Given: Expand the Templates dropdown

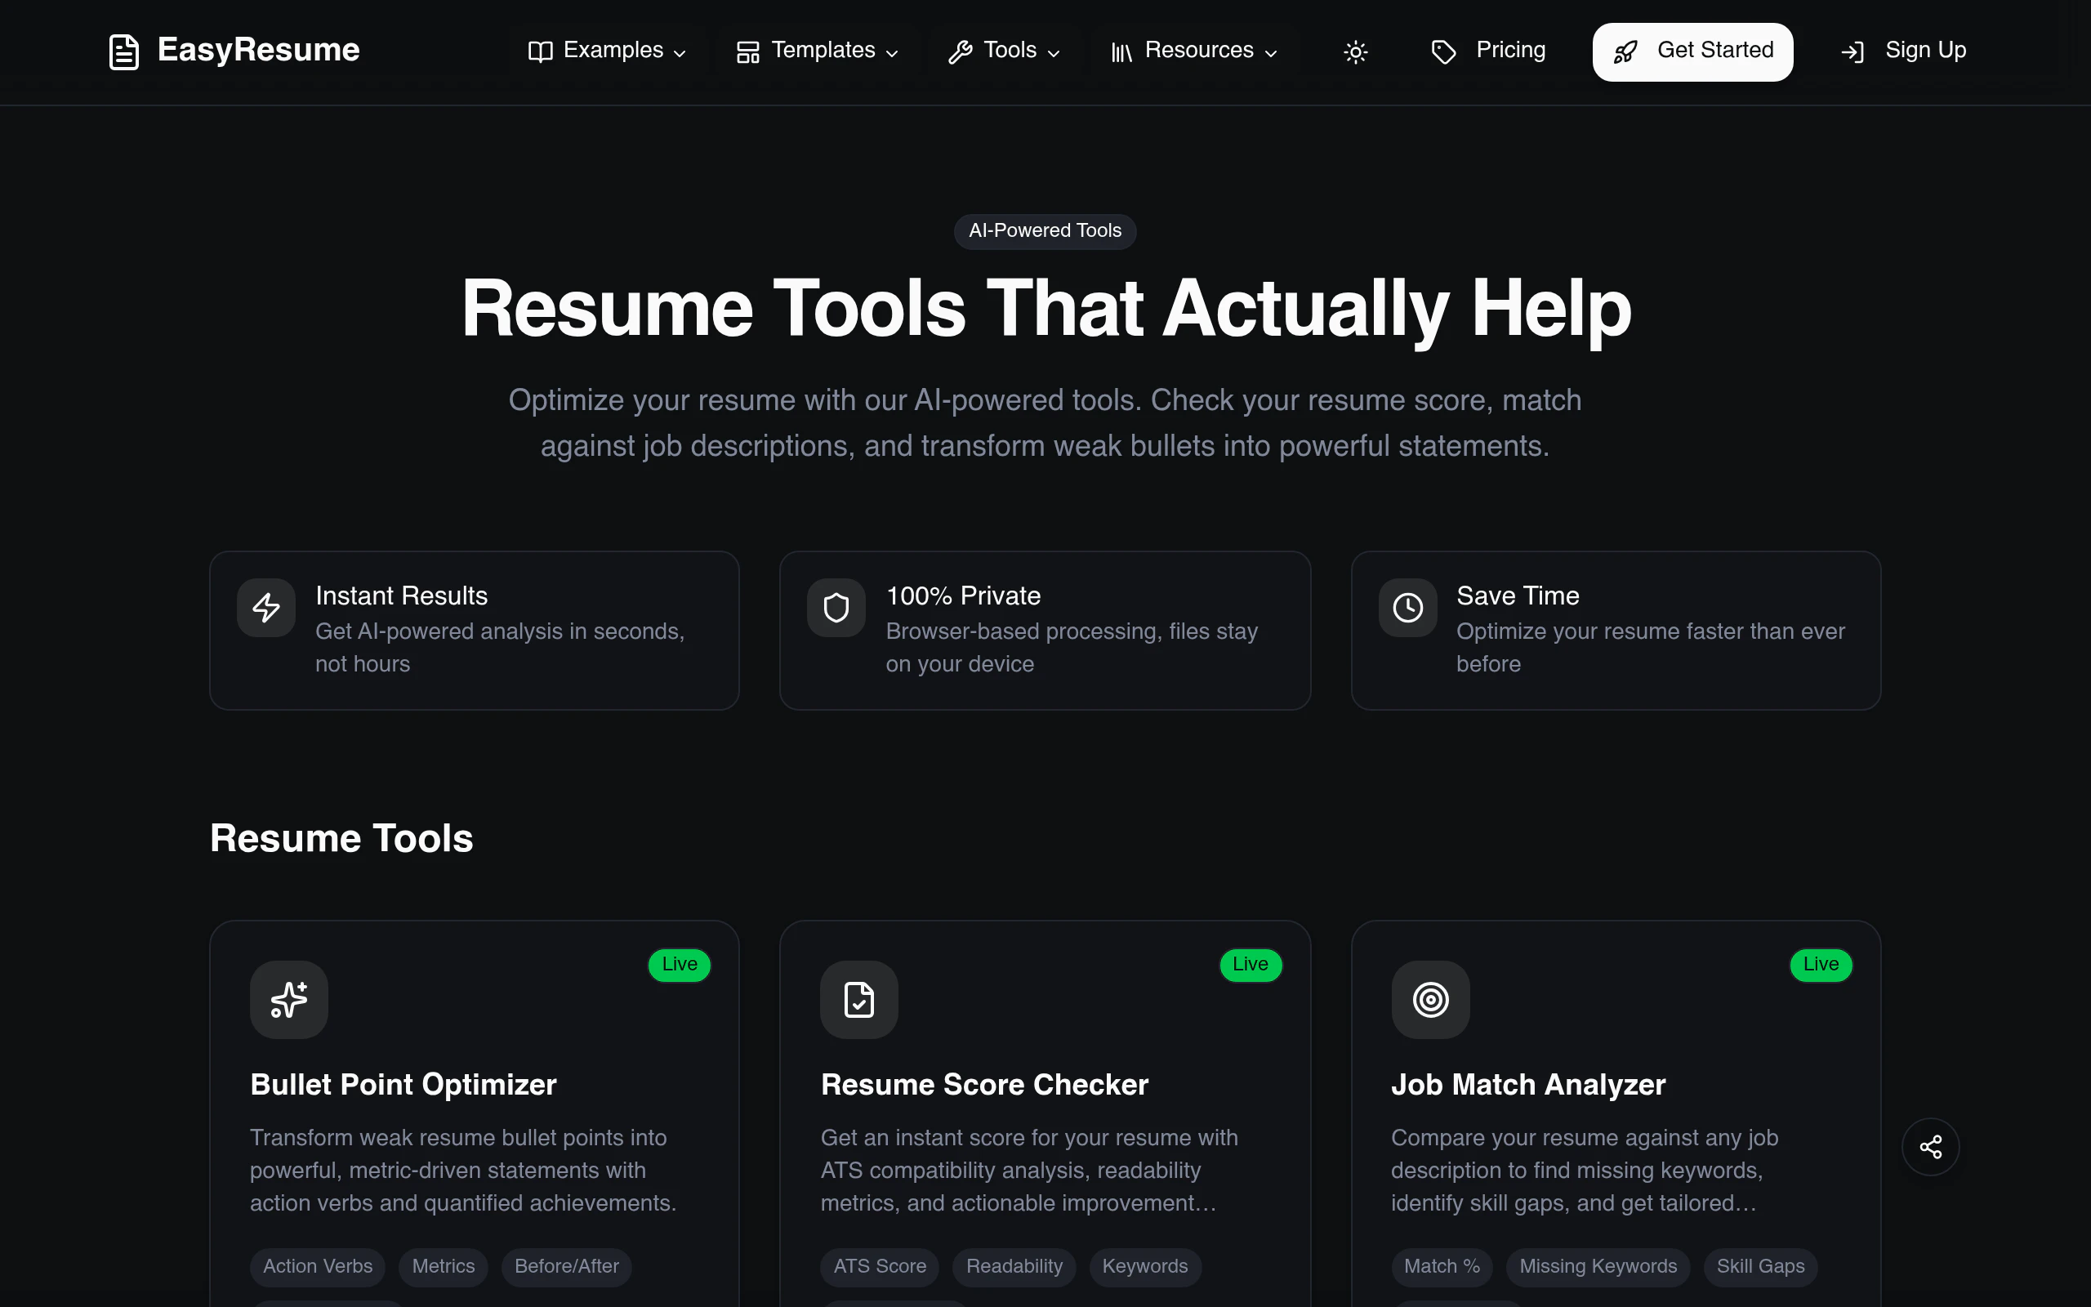Looking at the screenshot, I should (x=816, y=50).
